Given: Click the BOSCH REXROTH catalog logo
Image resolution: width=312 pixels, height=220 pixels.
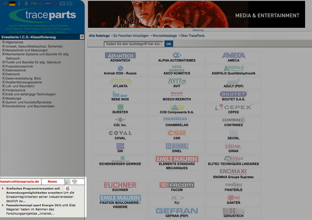Looking at the screenshot, I should 176,94.
